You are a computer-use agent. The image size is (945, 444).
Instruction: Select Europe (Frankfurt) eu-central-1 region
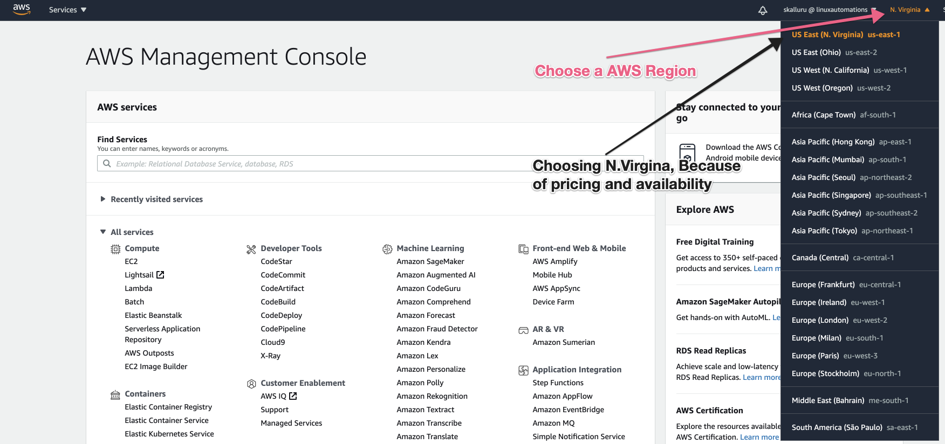(860, 285)
